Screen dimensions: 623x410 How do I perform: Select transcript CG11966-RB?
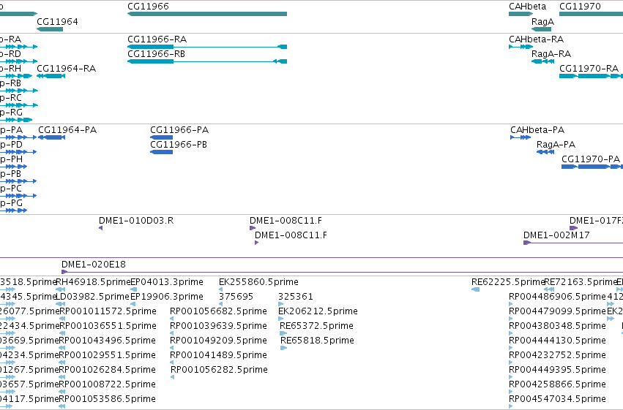[207, 61]
